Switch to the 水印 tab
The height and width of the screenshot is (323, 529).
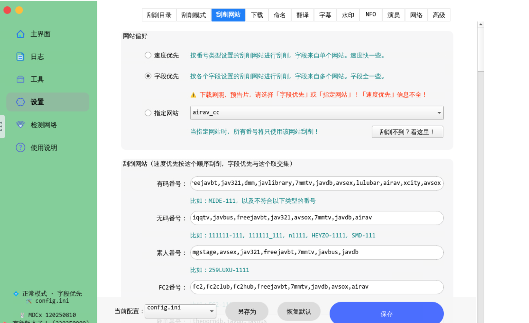pos(348,15)
